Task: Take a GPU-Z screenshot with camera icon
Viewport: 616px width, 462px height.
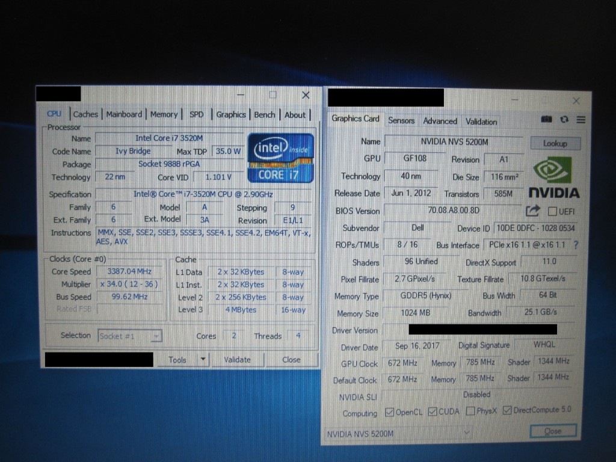Action: pyautogui.click(x=546, y=120)
